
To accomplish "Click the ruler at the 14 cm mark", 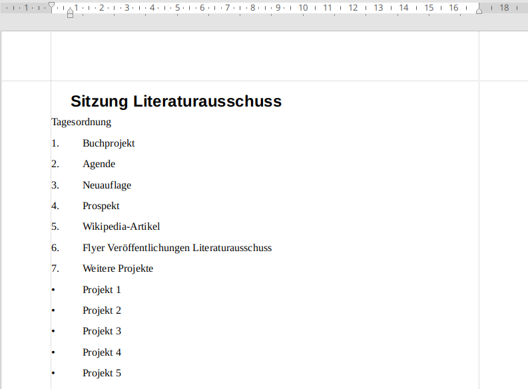I will pos(403,8).
